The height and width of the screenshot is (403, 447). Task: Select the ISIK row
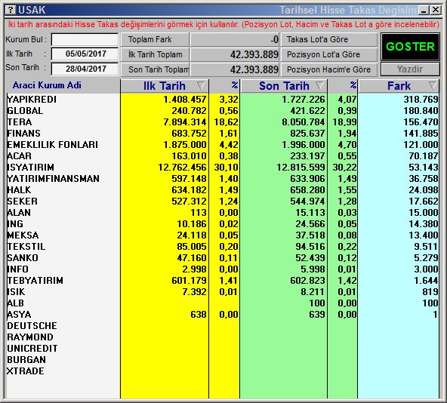[222, 292]
